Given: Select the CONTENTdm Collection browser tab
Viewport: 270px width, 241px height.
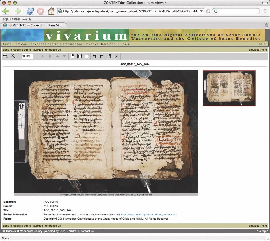Looking at the screenshot, I should (x=34, y=25).
